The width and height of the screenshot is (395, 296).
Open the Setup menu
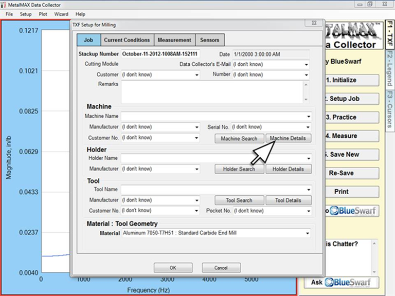pos(26,14)
